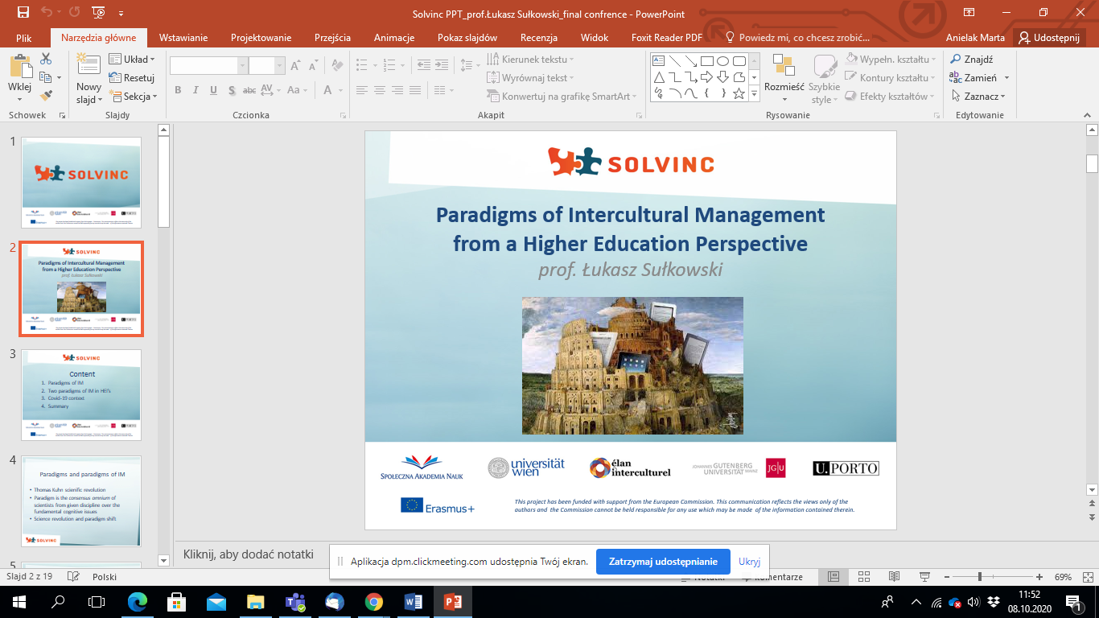Click the spell-check icon in status bar

tap(74, 577)
